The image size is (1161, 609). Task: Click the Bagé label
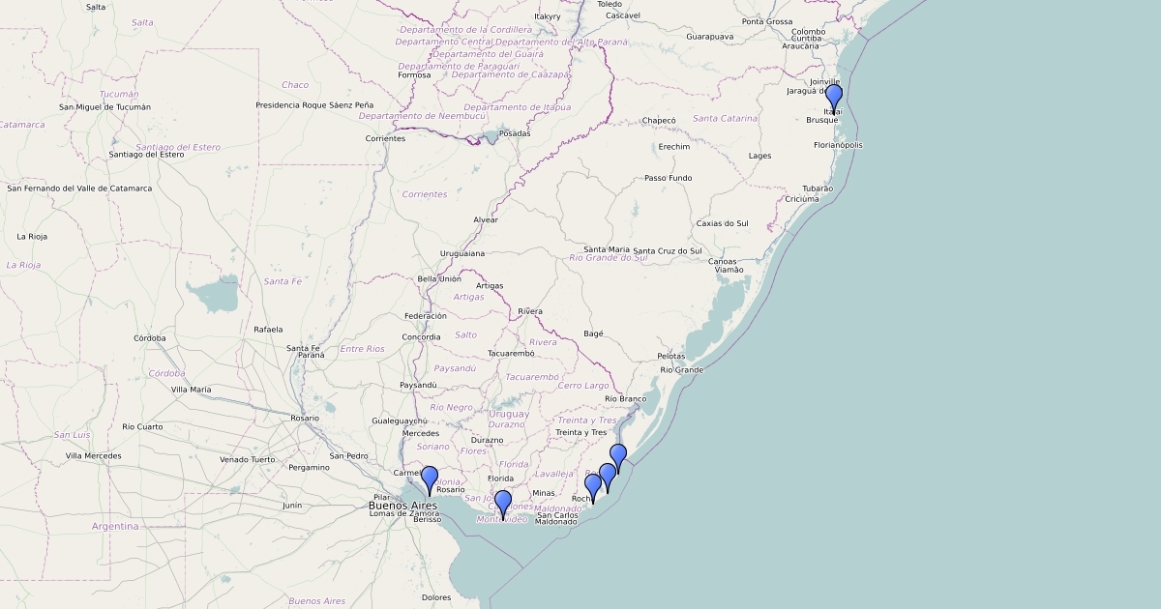(x=593, y=333)
